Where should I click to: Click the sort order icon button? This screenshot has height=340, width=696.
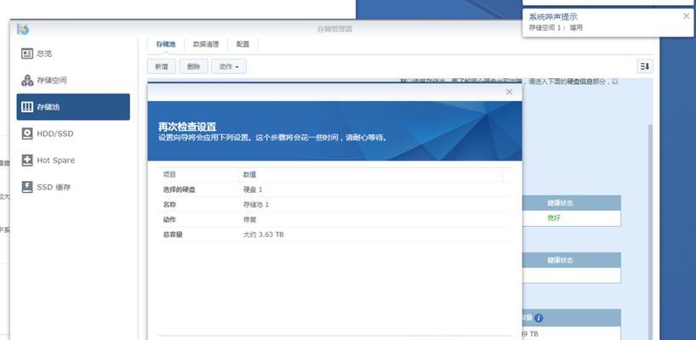[x=644, y=66]
